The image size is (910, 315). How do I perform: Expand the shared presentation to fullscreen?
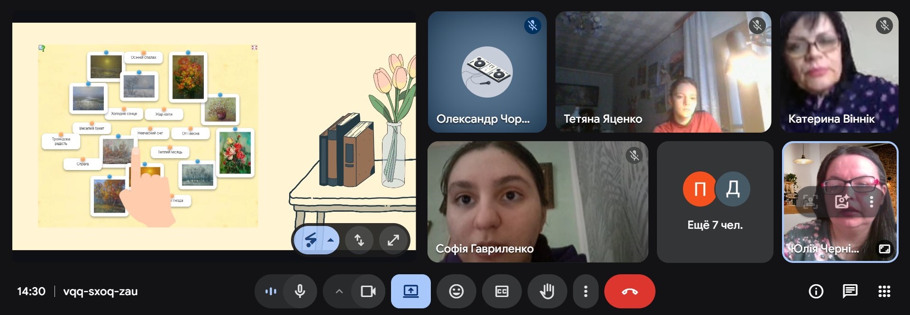point(393,240)
